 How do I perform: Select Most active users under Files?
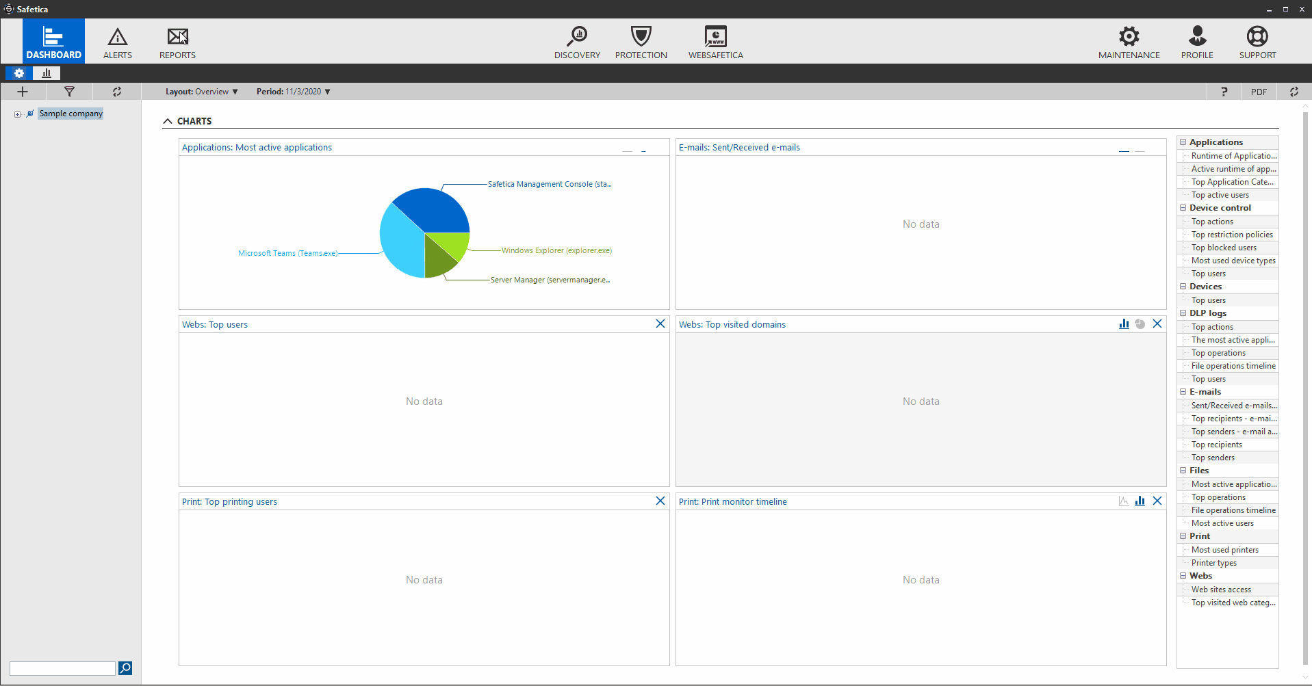(x=1222, y=523)
